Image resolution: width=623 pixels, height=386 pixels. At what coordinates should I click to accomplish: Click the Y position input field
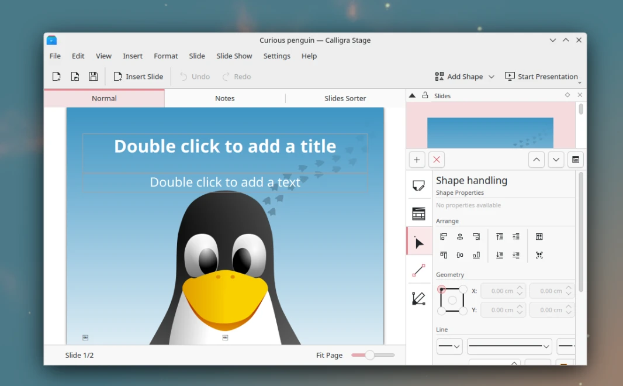tap(503, 309)
